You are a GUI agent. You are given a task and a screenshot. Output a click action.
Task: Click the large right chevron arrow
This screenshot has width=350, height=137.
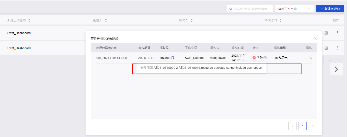tap(336, 69)
